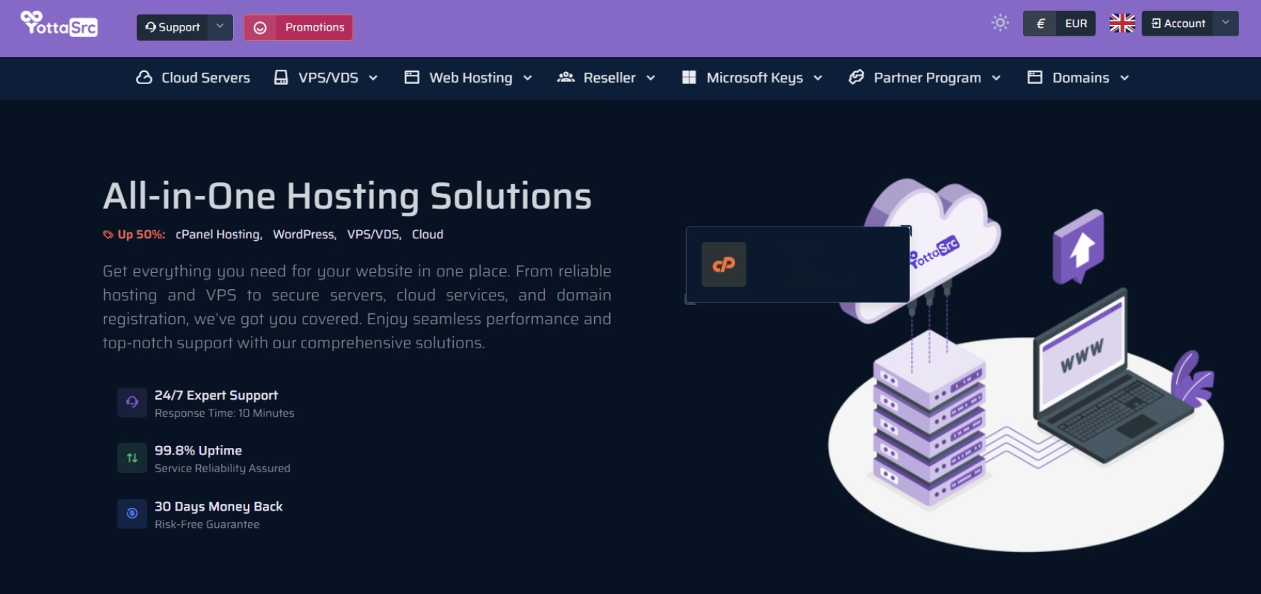Click the headset icon in the Support button
Image resolution: width=1261 pixels, height=594 pixels.
click(150, 27)
